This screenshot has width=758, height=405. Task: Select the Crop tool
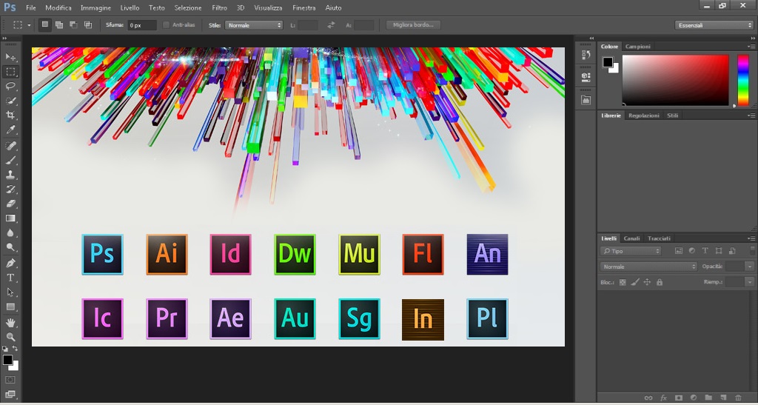10,115
